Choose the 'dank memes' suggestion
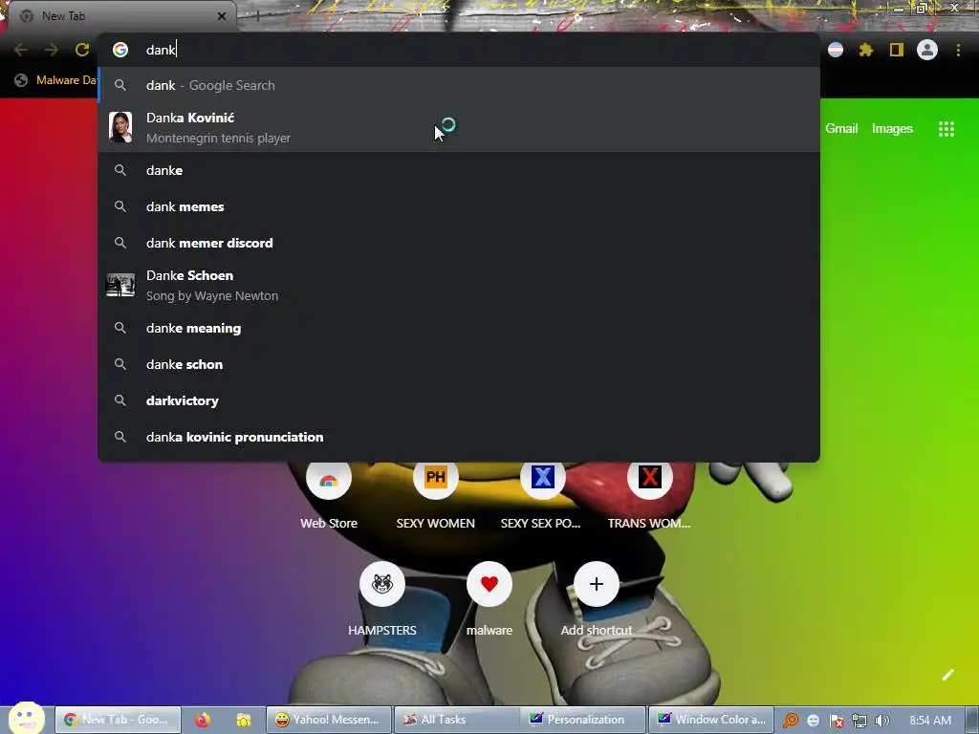 (459, 206)
